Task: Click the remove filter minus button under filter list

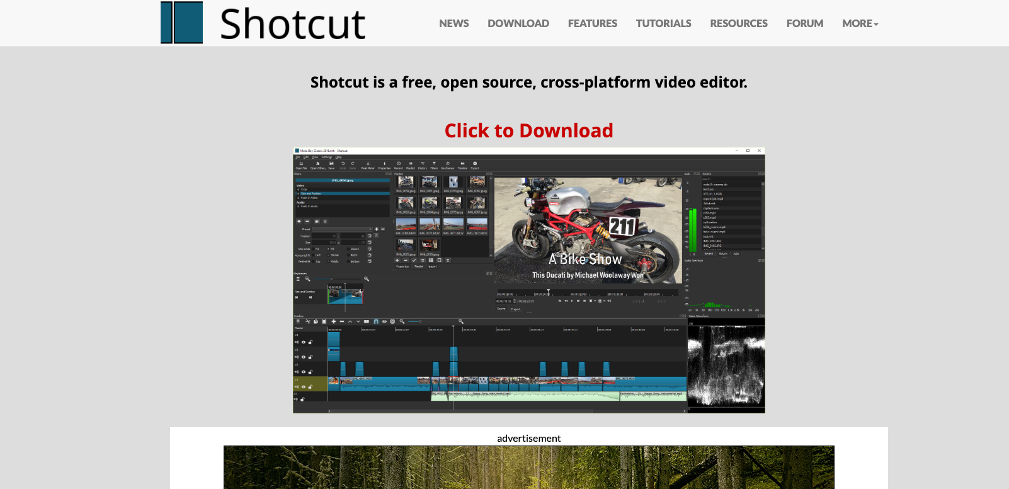Action: click(x=307, y=221)
